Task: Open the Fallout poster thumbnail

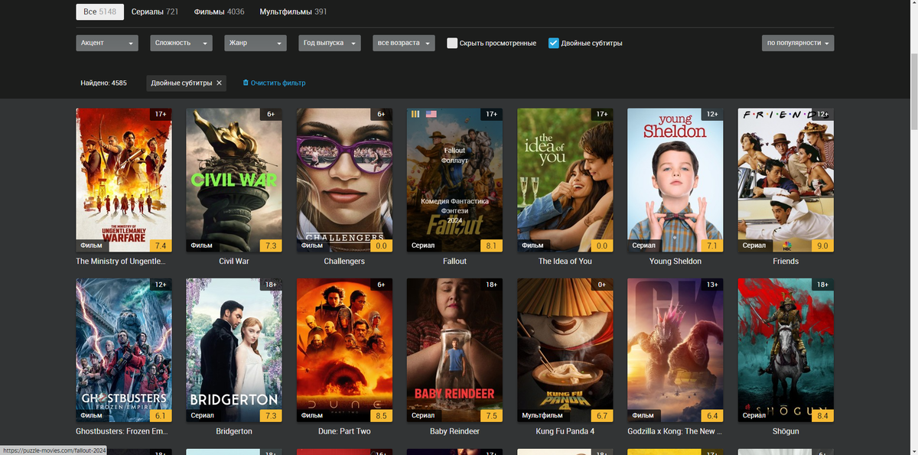Action: pos(454,180)
